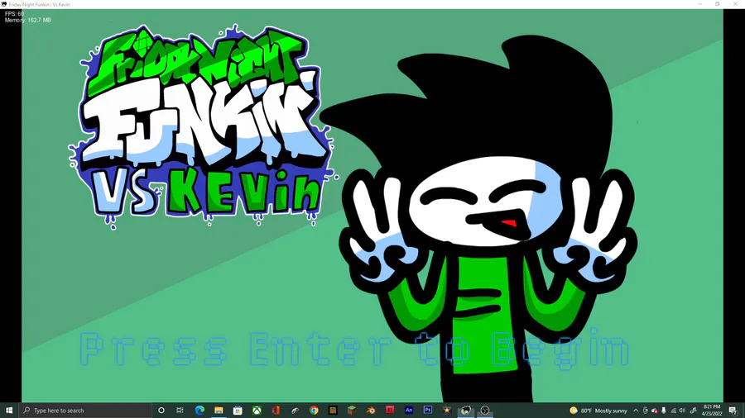745x418 pixels.
Task: Open Adobe Animate from taskbar
Action: pyautogui.click(x=409, y=410)
